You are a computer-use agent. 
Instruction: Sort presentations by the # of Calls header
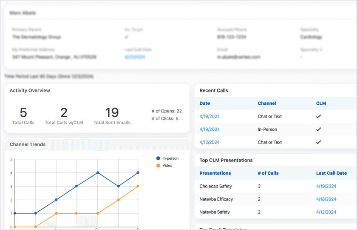[268, 173]
